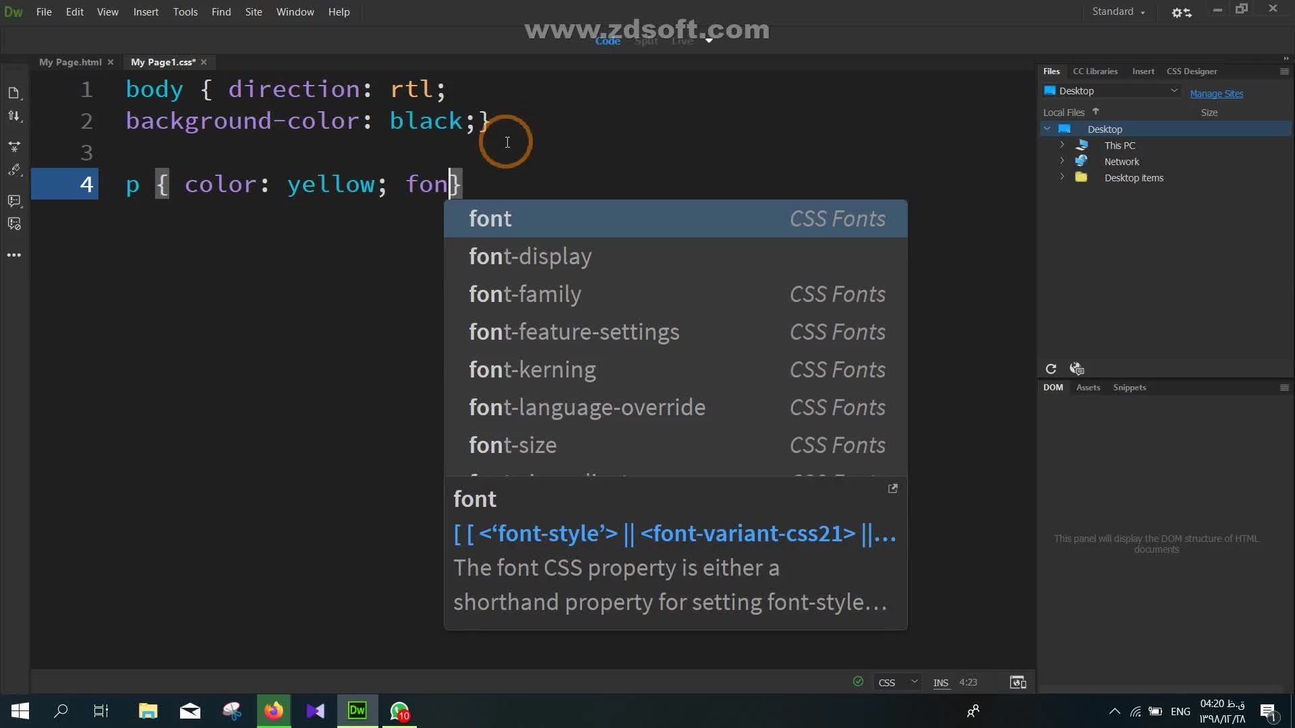Expand the Network node
The image size is (1295, 728).
[x=1062, y=161]
